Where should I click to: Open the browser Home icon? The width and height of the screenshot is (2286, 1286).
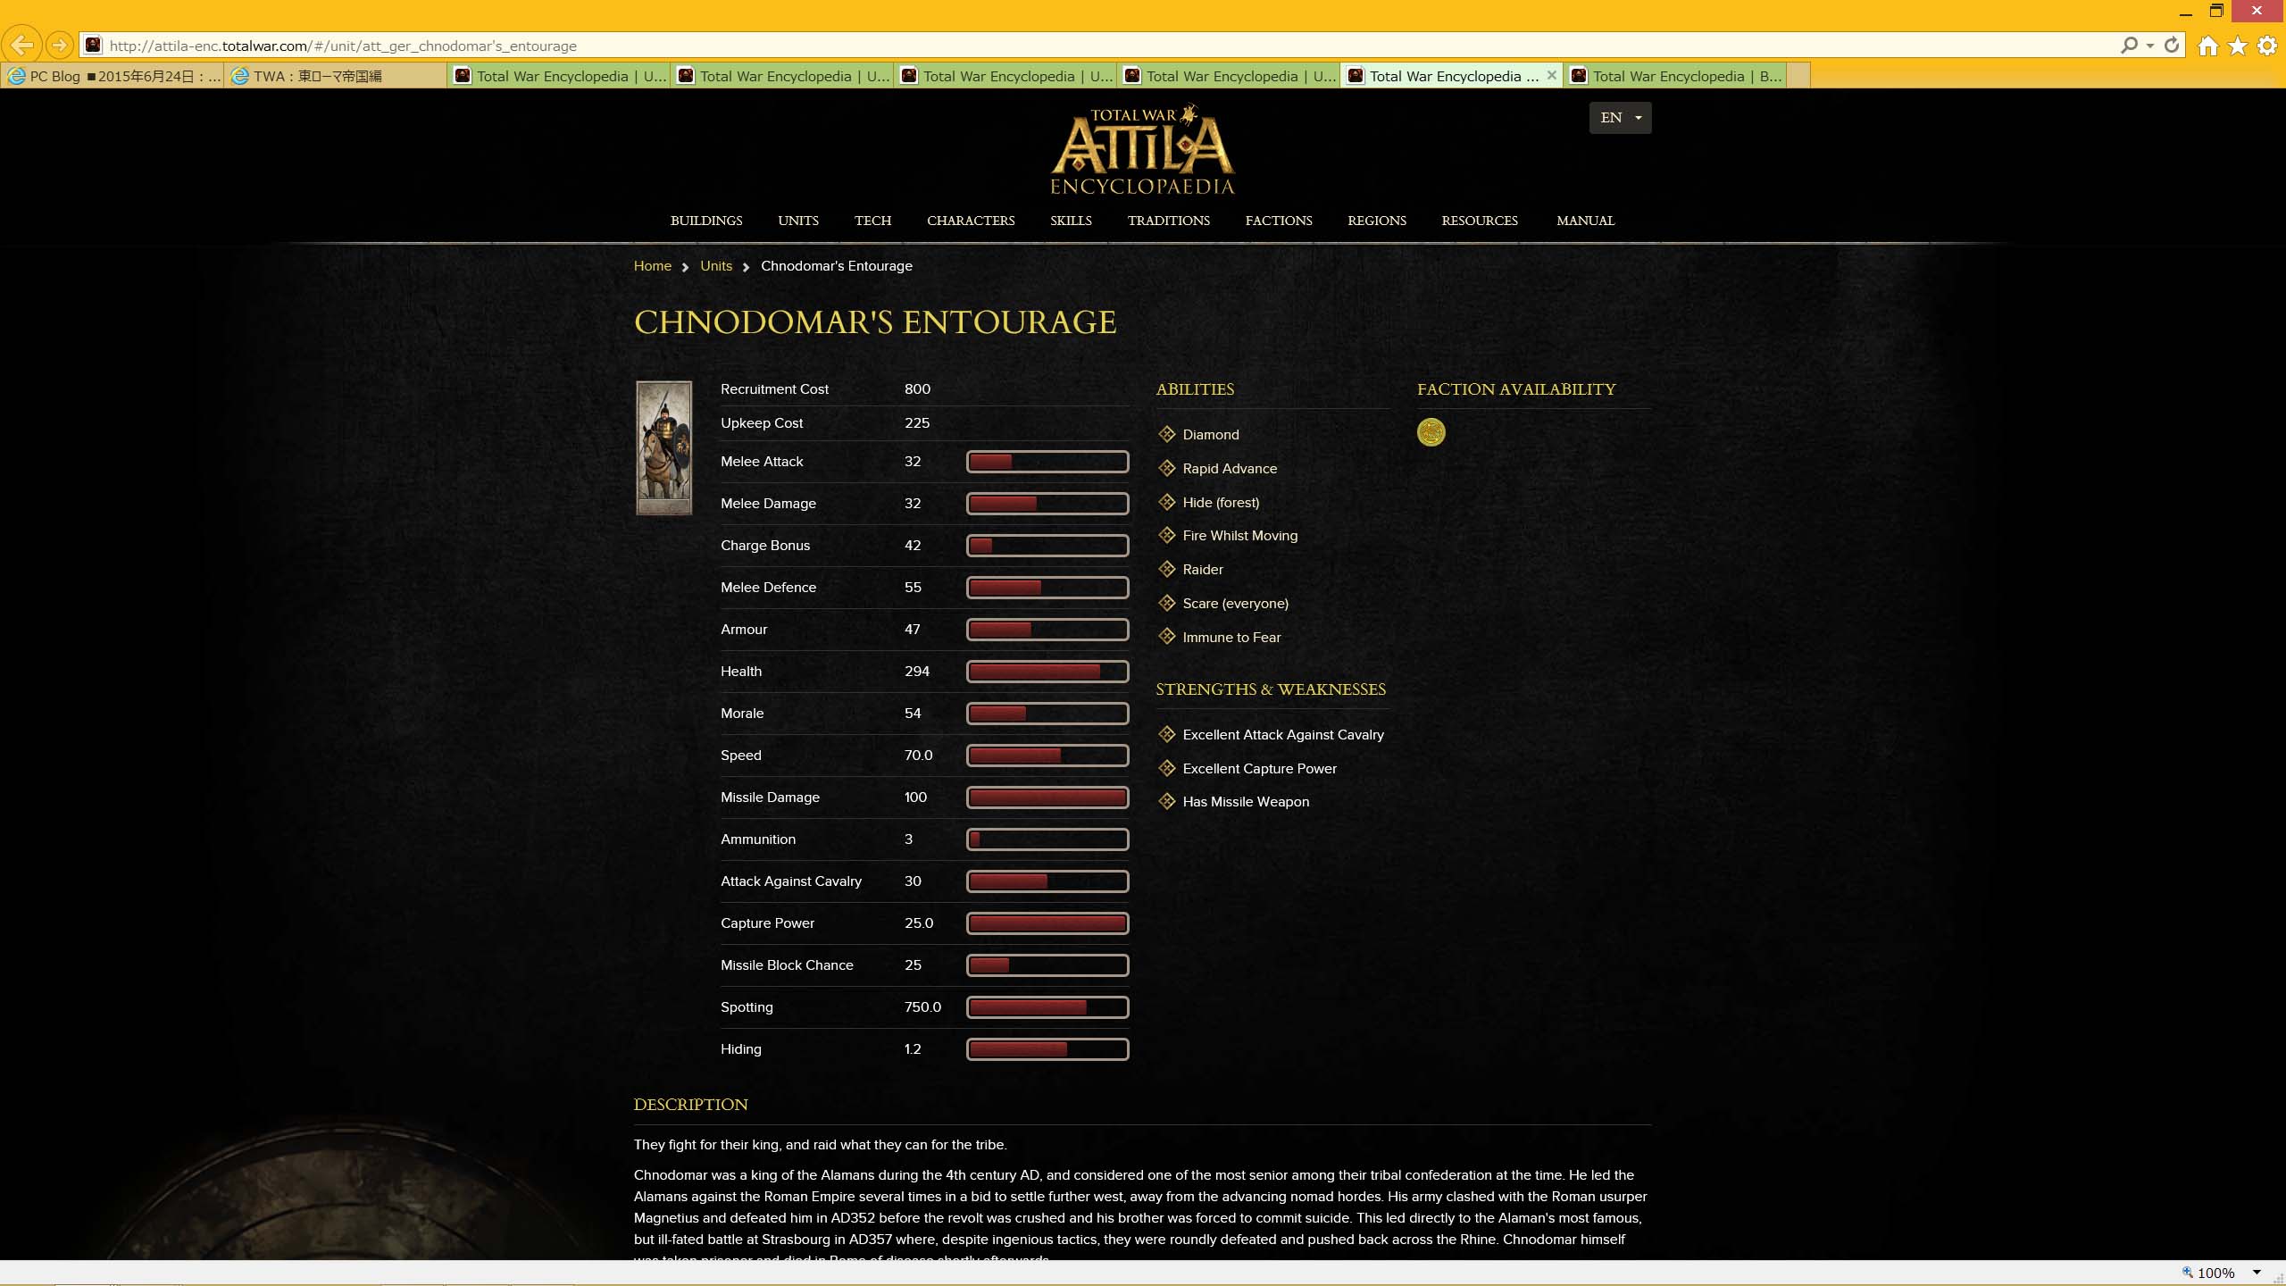point(2208,46)
